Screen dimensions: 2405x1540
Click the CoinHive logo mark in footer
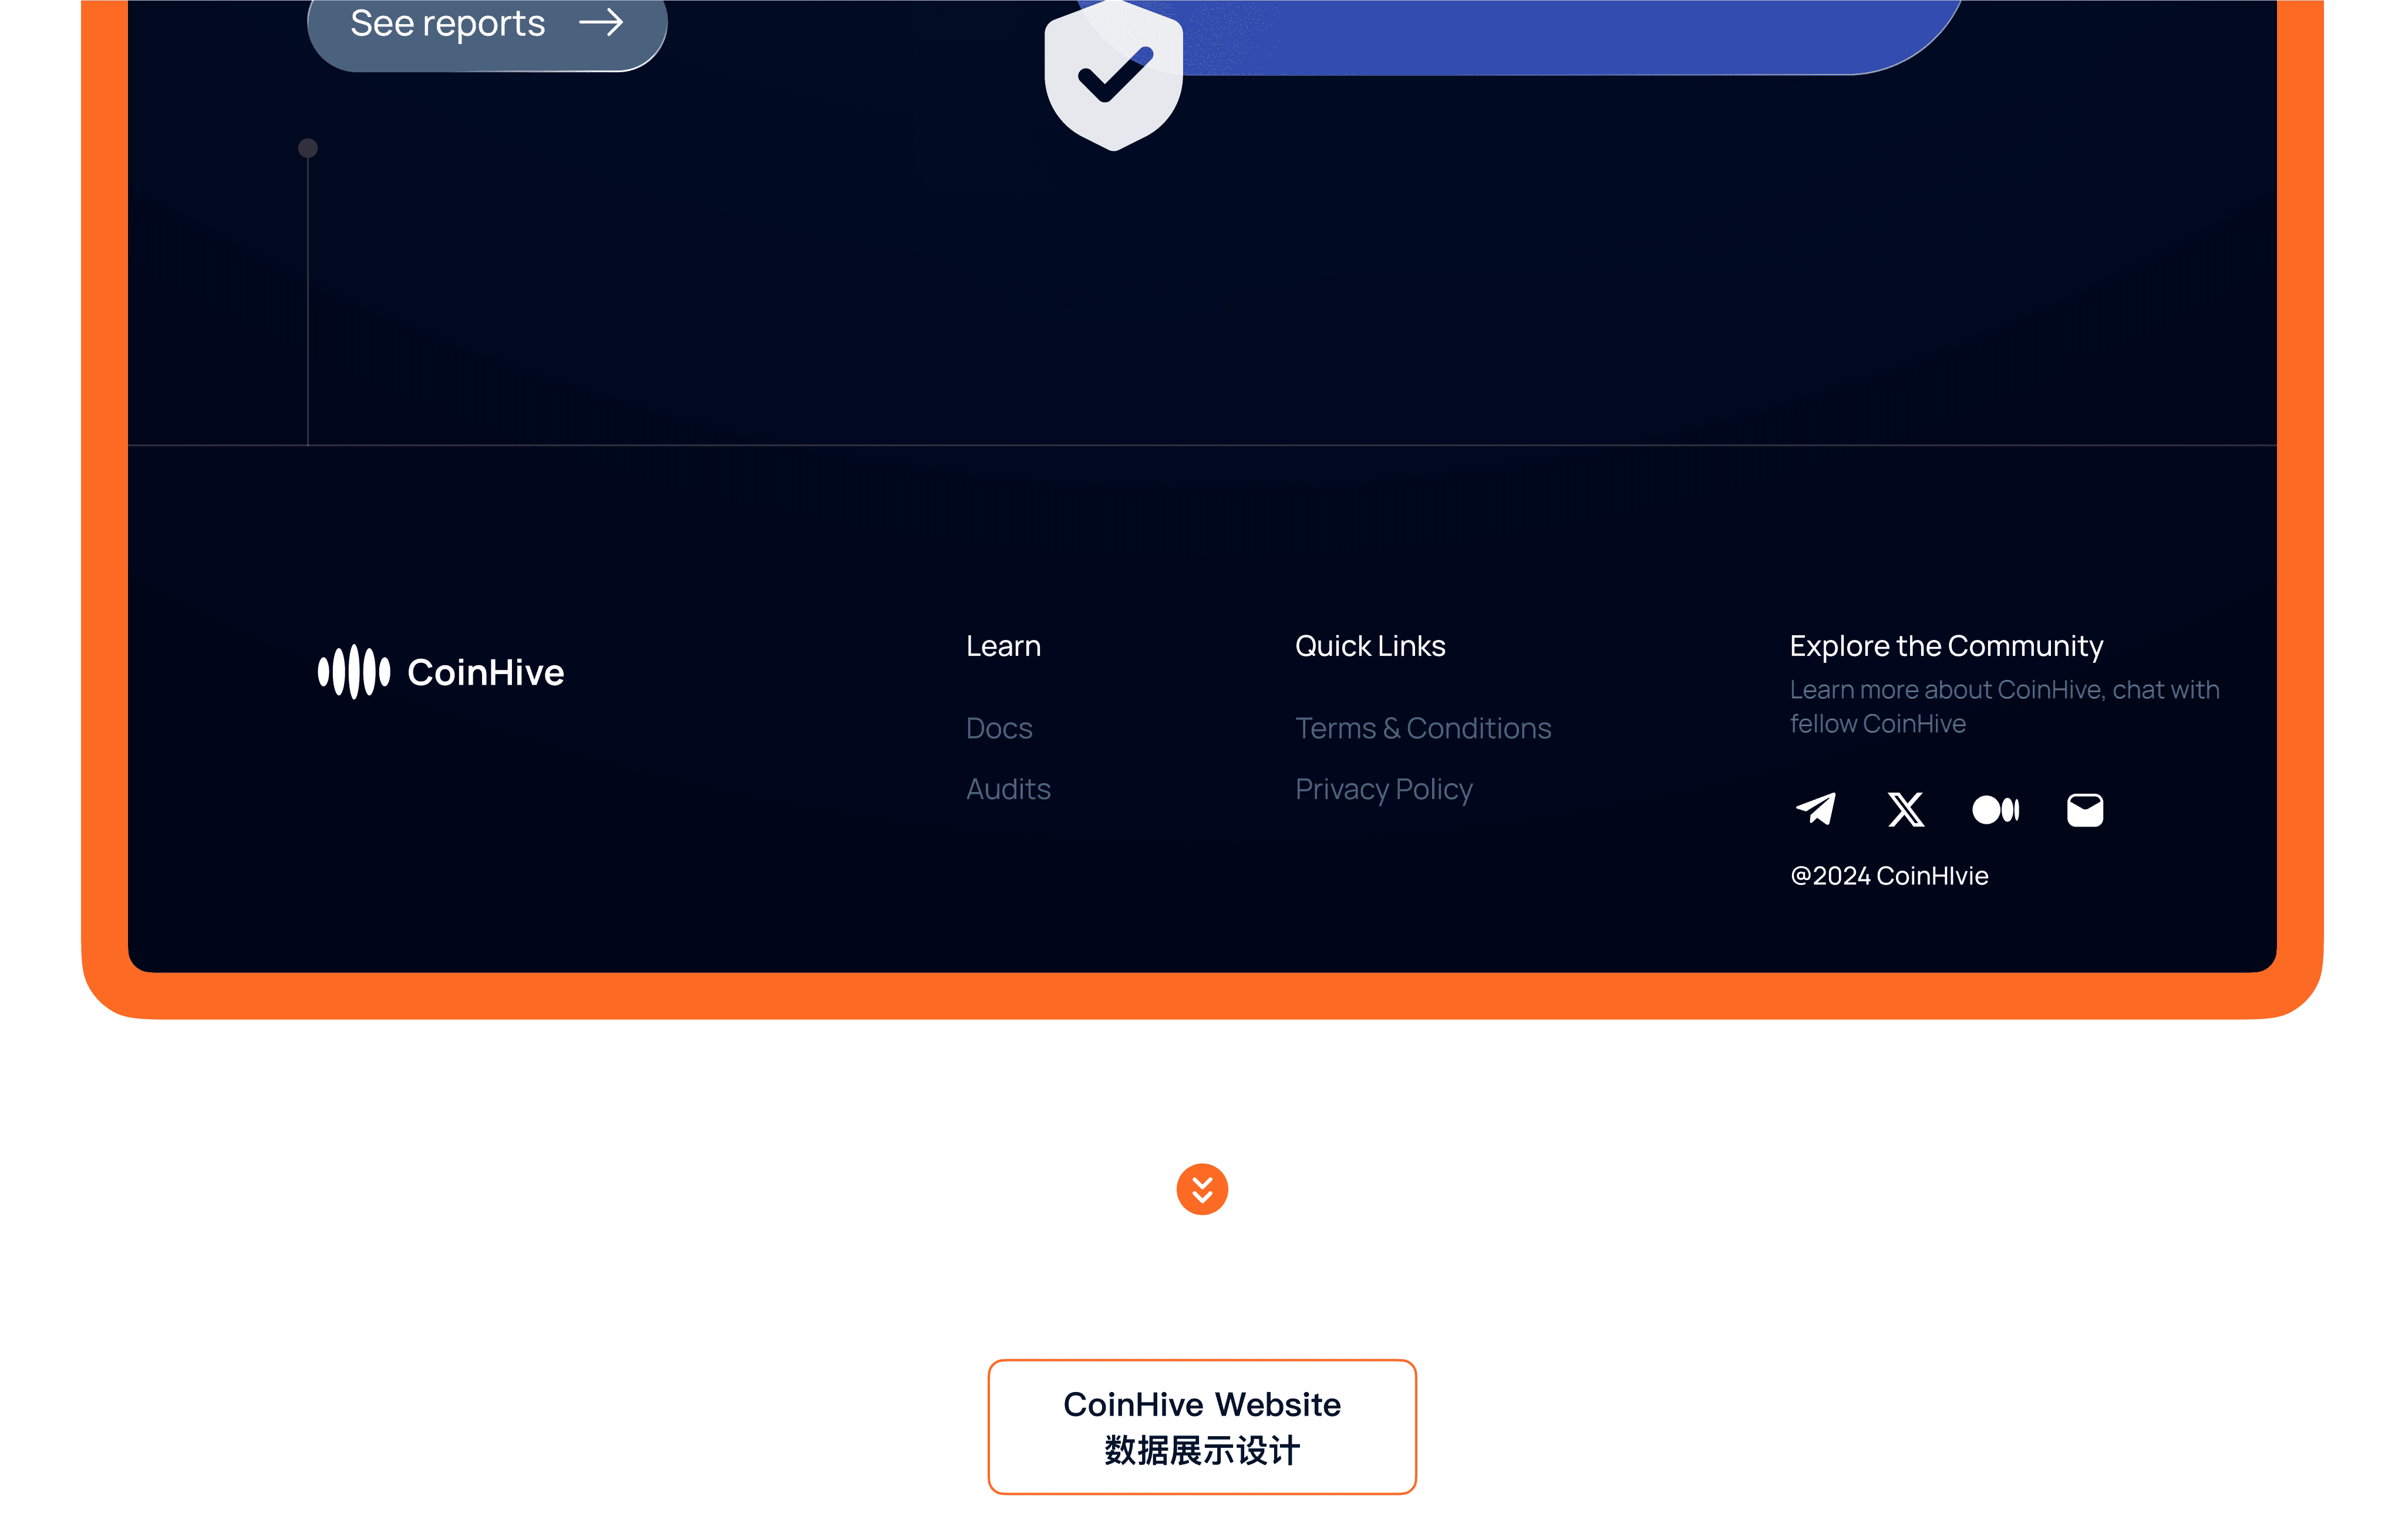pos(354,672)
